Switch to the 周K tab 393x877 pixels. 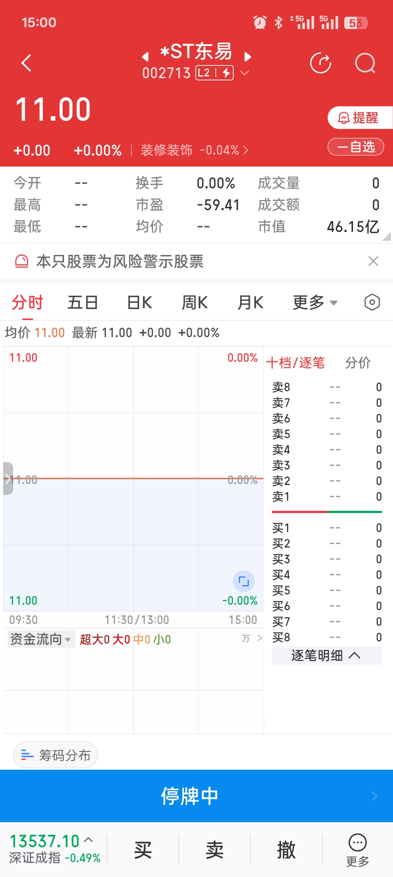tap(195, 303)
